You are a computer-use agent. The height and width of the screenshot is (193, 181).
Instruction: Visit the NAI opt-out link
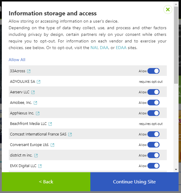94,48
